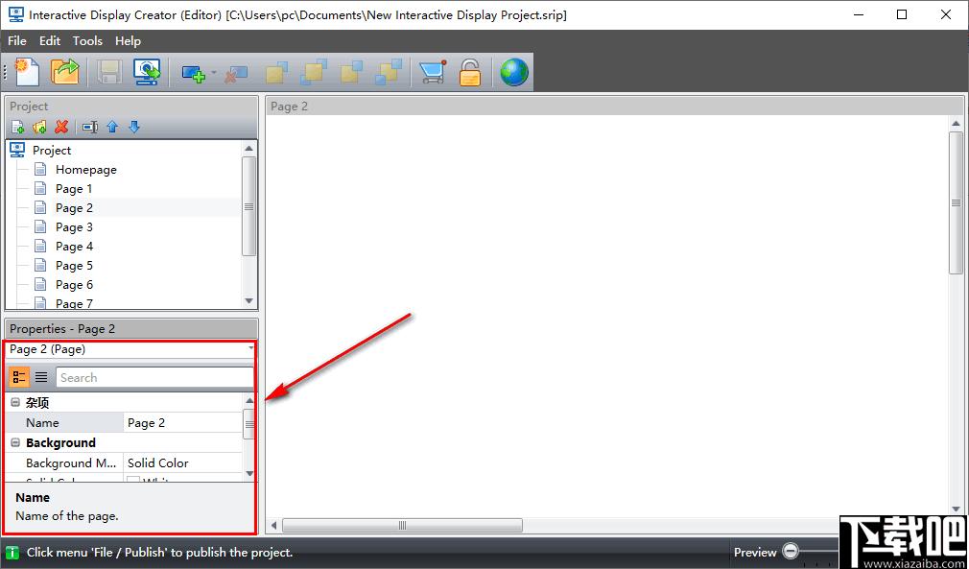The height and width of the screenshot is (569, 969).
Task: Click the Search field in Properties
Action: [x=154, y=377]
